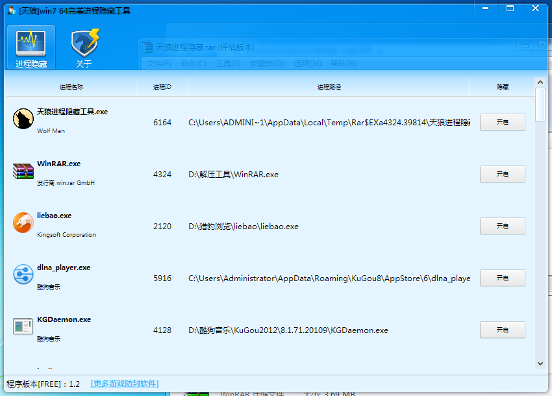Sort by 进程ID column header
Image resolution: width=552 pixels, height=396 pixels.
click(x=162, y=86)
